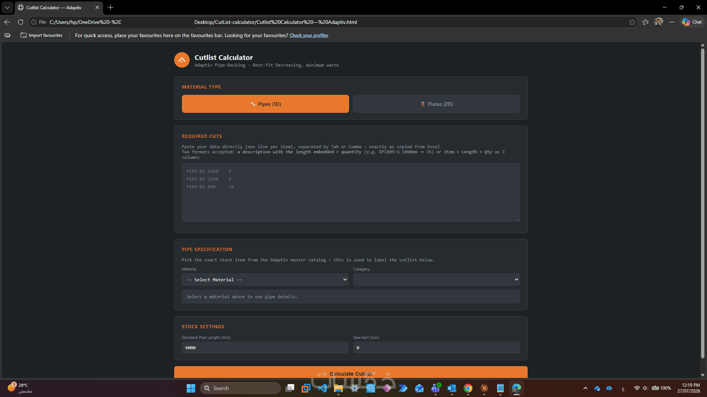707x397 pixels.
Task: Click the Calculate Cutlist button
Action: click(351, 372)
